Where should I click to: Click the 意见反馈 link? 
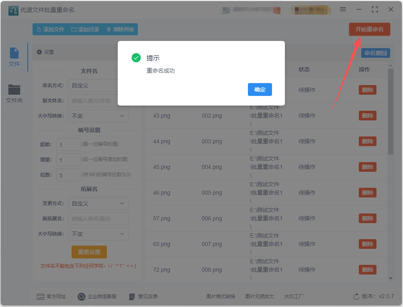pyautogui.click(x=143, y=297)
